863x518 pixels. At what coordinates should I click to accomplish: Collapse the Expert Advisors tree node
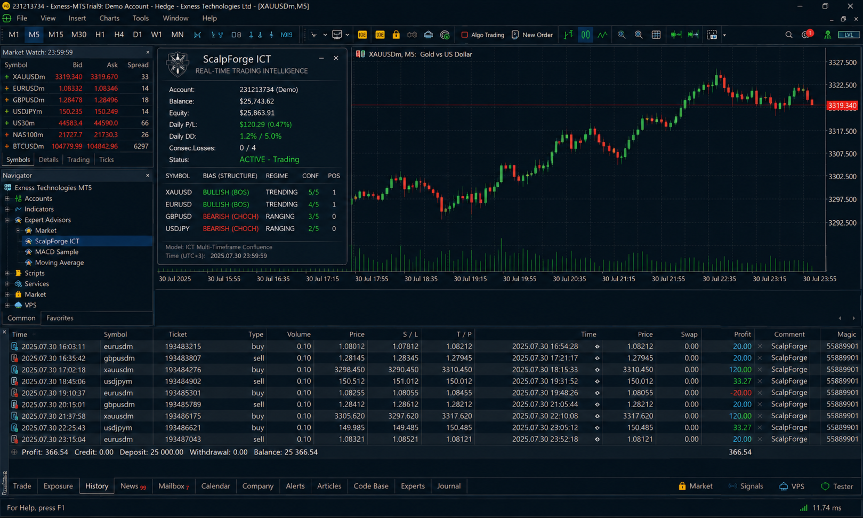click(x=7, y=220)
